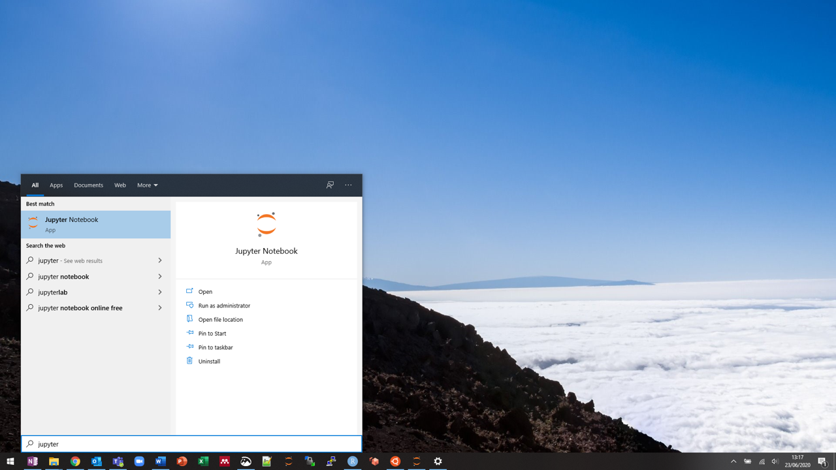The image size is (836, 470).
Task: Launch OneNote from the taskbar
Action: pyautogui.click(x=33, y=462)
